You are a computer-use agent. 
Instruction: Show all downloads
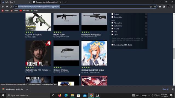coord(165,89)
